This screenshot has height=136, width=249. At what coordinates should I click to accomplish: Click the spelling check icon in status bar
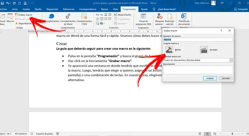point(32,134)
